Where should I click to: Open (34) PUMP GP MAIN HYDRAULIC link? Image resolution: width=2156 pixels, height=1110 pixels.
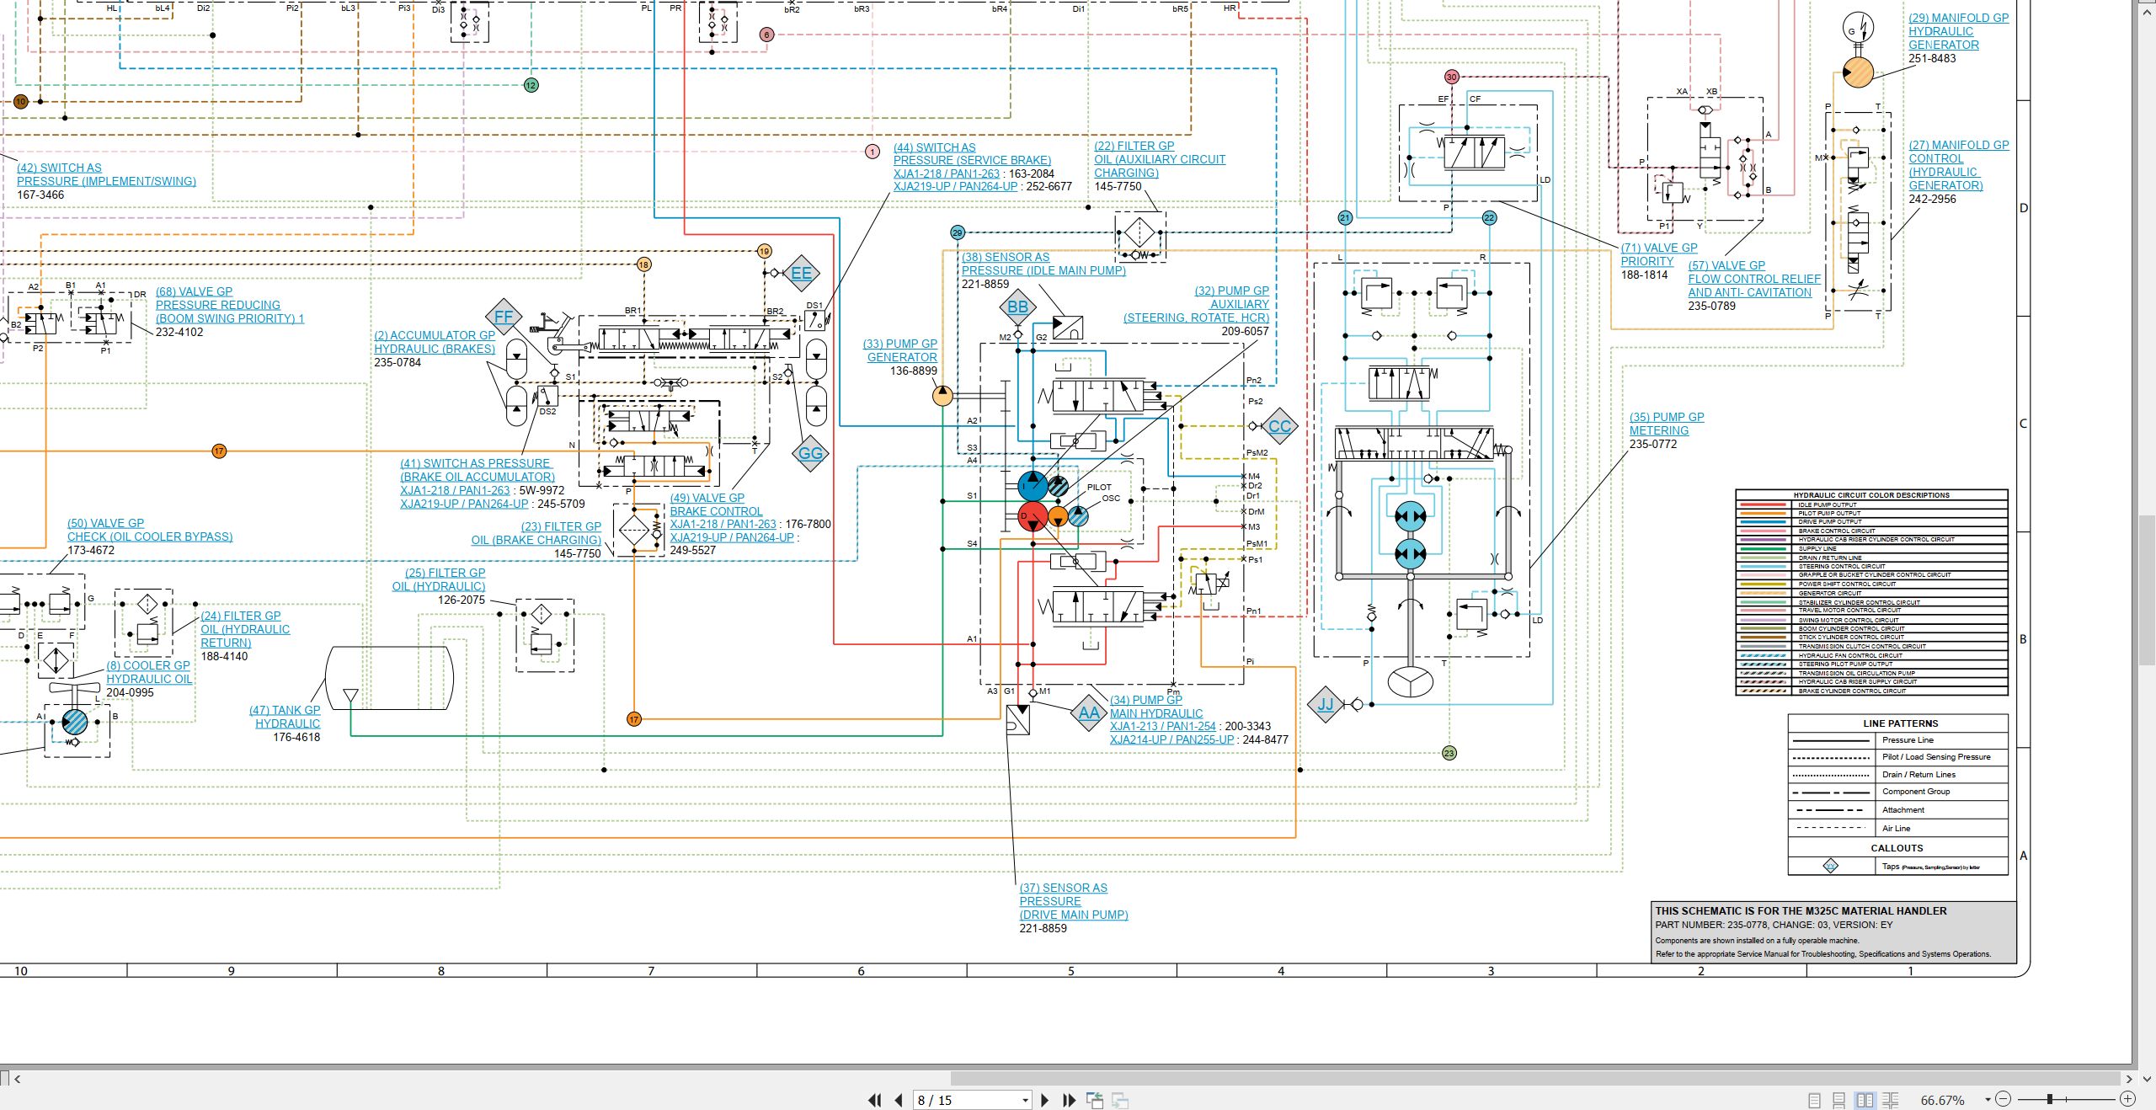(x=1155, y=707)
